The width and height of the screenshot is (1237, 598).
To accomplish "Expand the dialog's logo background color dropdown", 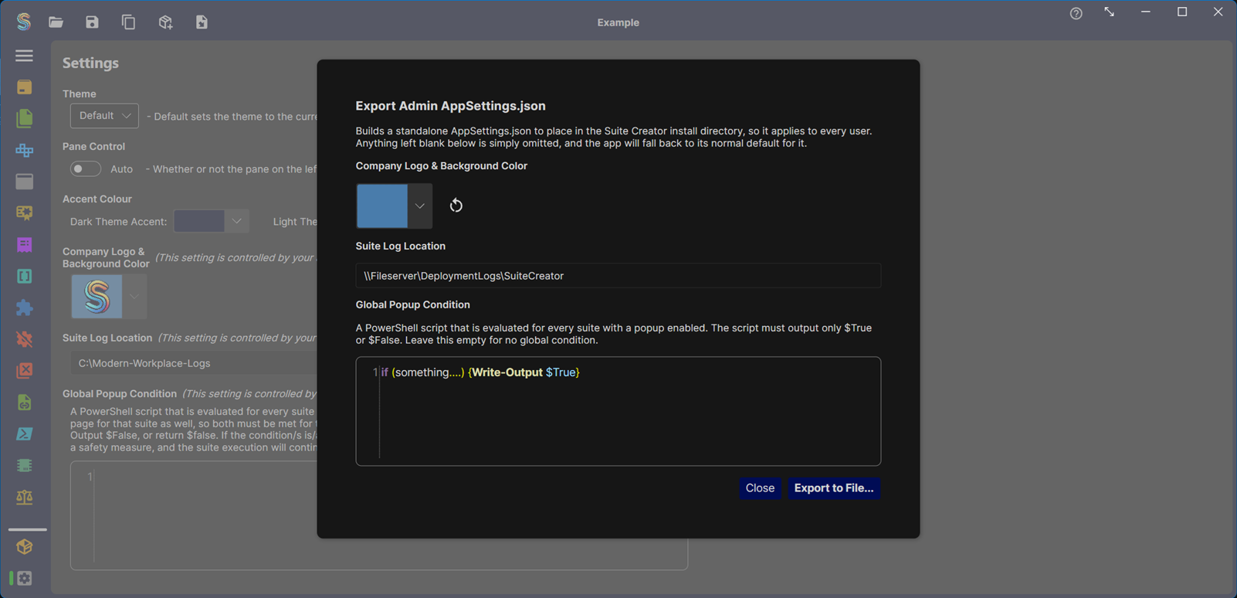I will coord(419,206).
